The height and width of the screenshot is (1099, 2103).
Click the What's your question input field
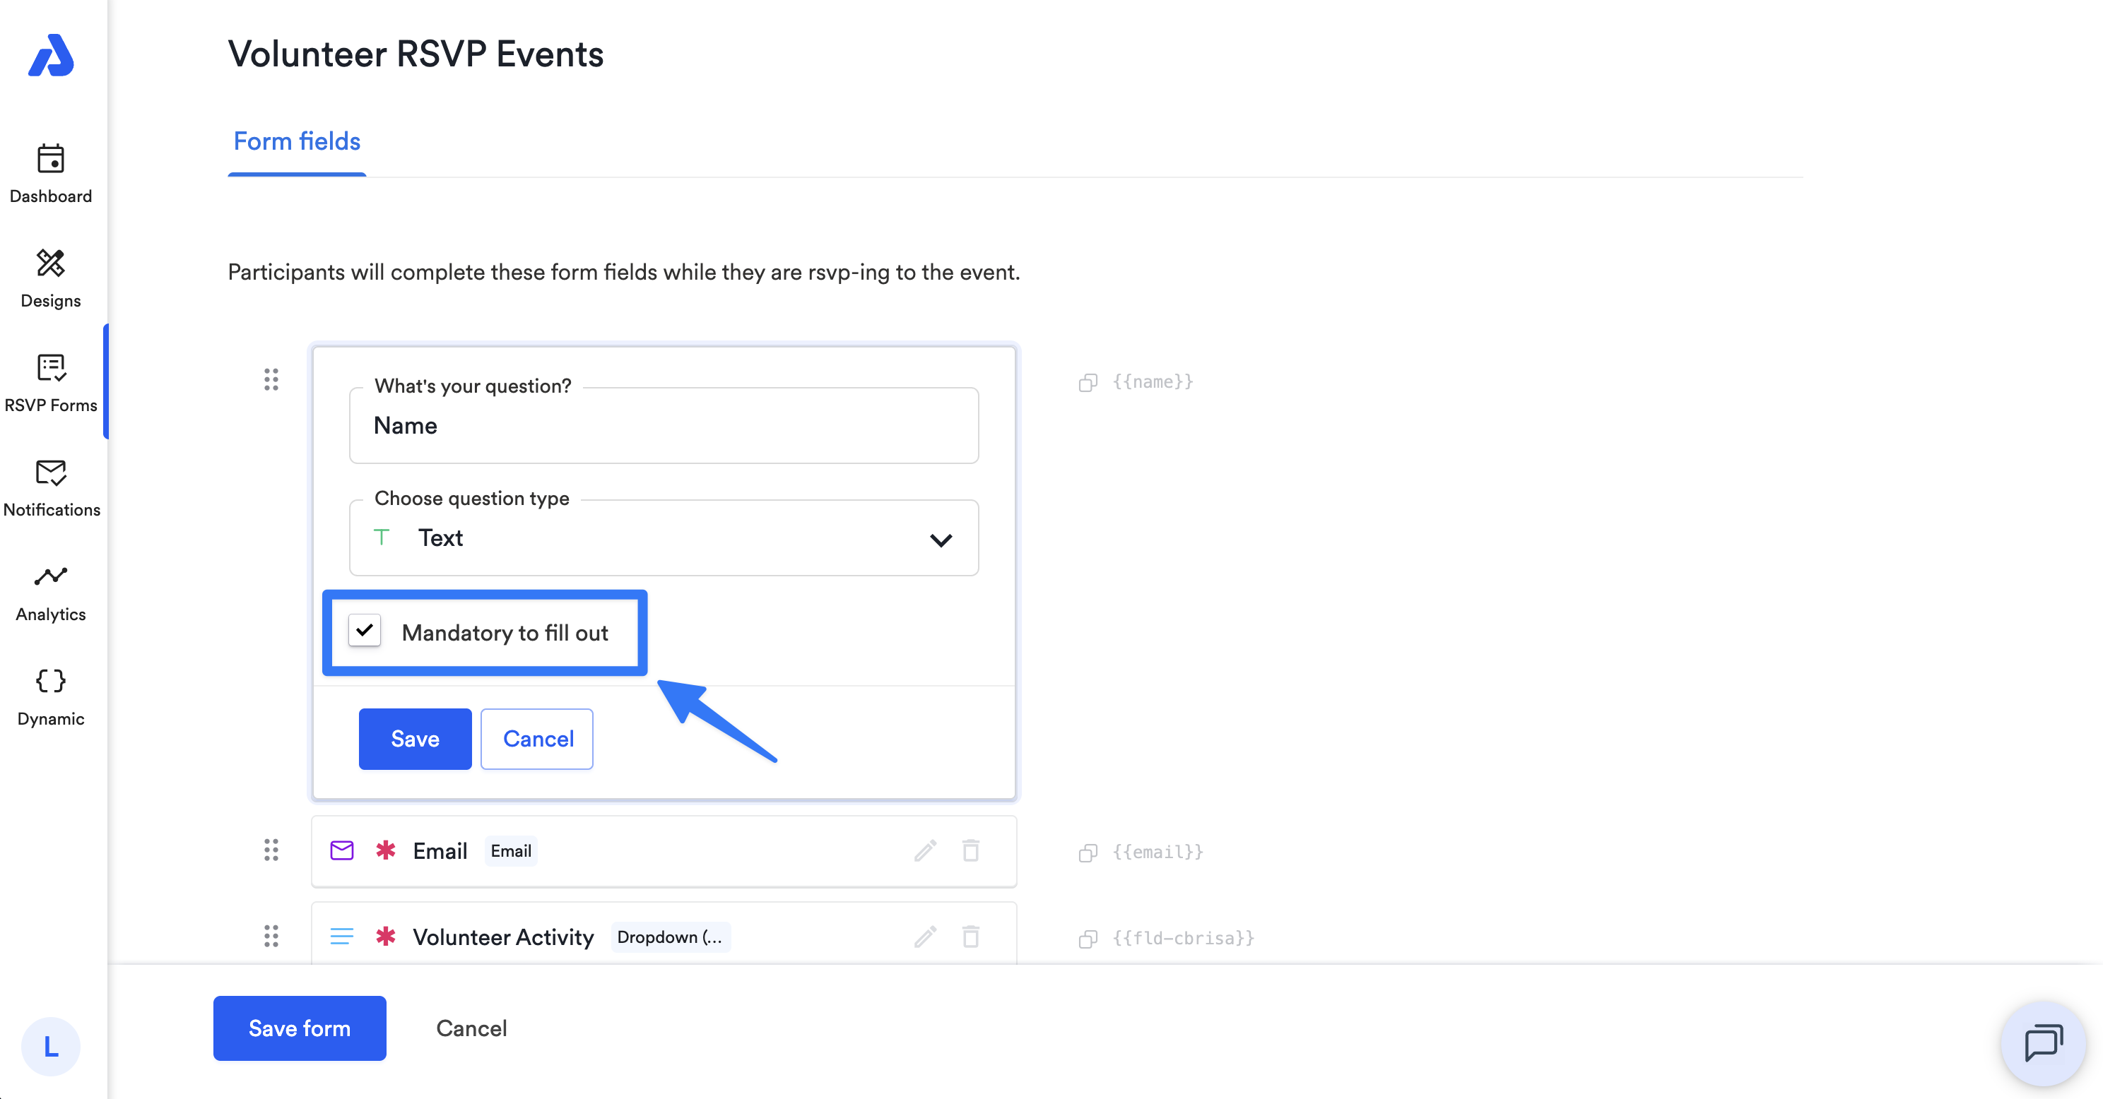tap(664, 425)
